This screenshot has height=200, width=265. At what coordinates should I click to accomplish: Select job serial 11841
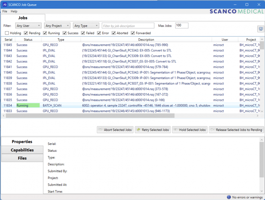8,67
